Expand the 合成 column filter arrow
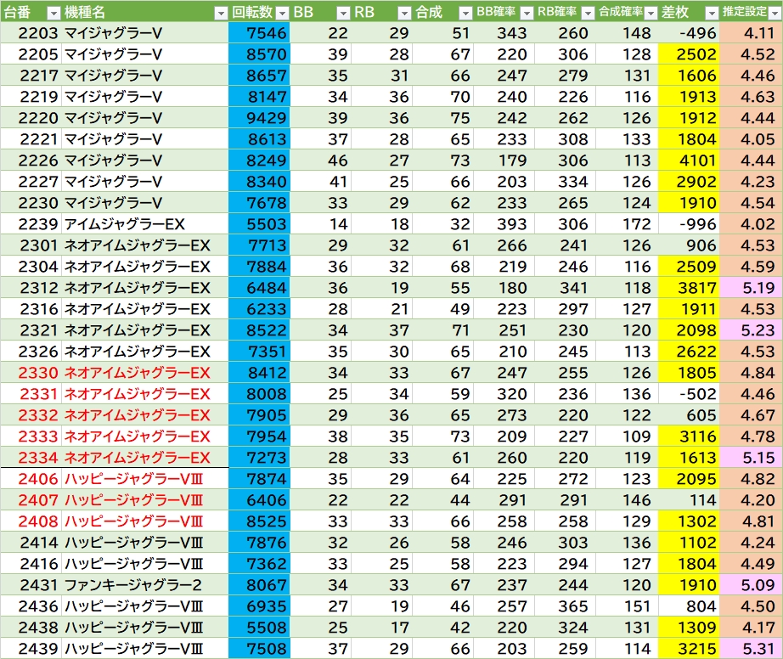783x659 pixels. (465, 13)
